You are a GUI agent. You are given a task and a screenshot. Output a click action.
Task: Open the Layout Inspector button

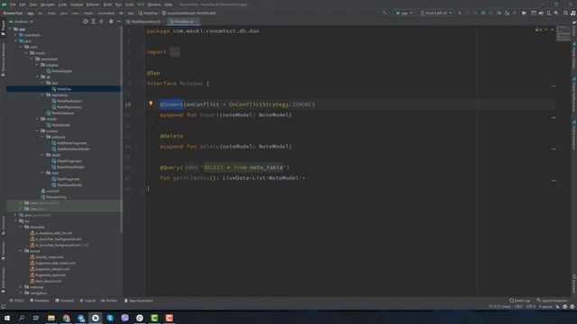pyautogui.click(x=552, y=301)
